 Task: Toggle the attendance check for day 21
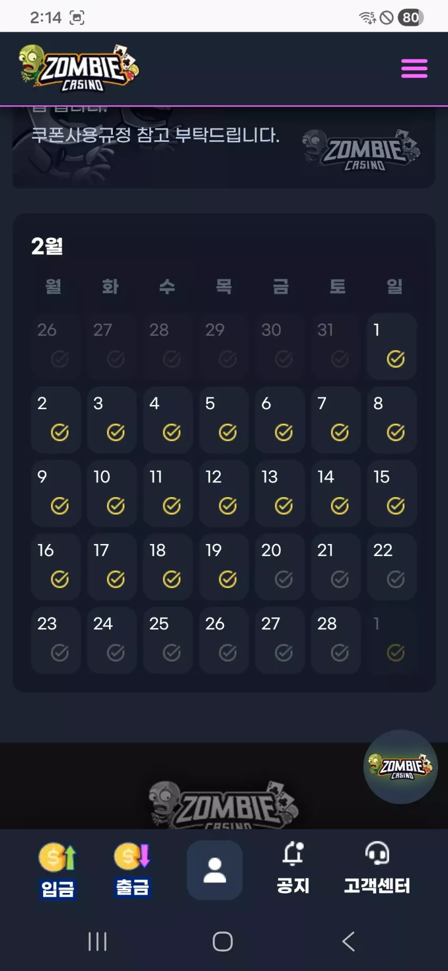[x=339, y=579]
